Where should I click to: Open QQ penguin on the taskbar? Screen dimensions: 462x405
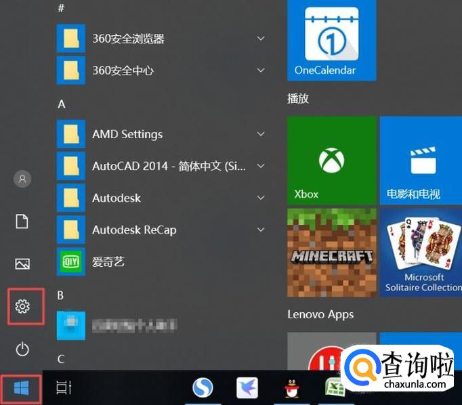(x=291, y=388)
